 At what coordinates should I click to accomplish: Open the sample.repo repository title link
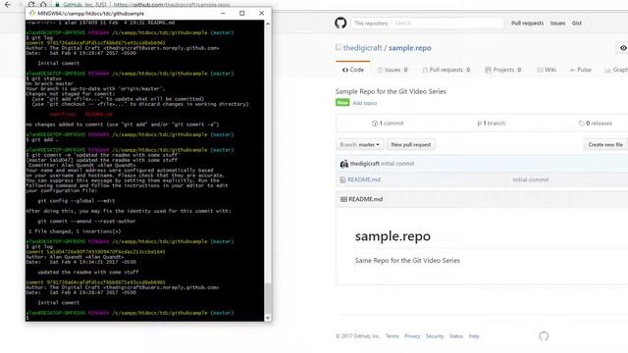(x=410, y=48)
